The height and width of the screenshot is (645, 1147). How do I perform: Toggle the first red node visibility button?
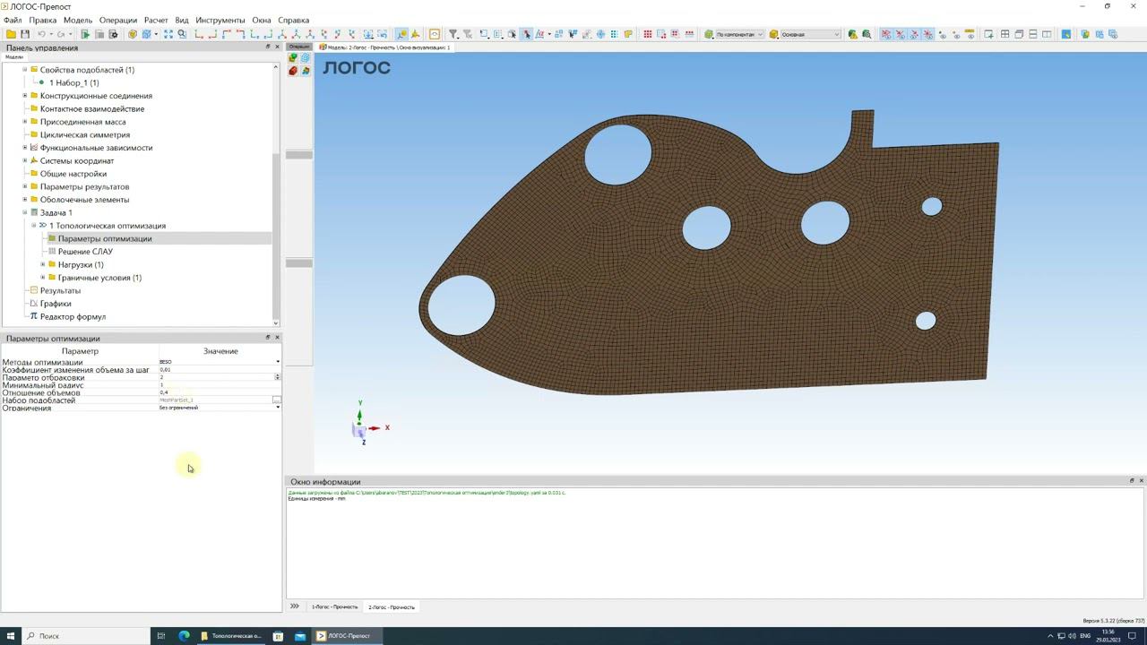click(x=885, y=34)
